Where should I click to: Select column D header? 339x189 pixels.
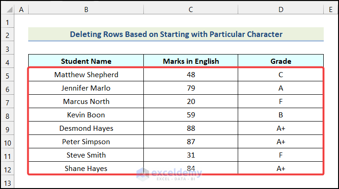(281, 9)
